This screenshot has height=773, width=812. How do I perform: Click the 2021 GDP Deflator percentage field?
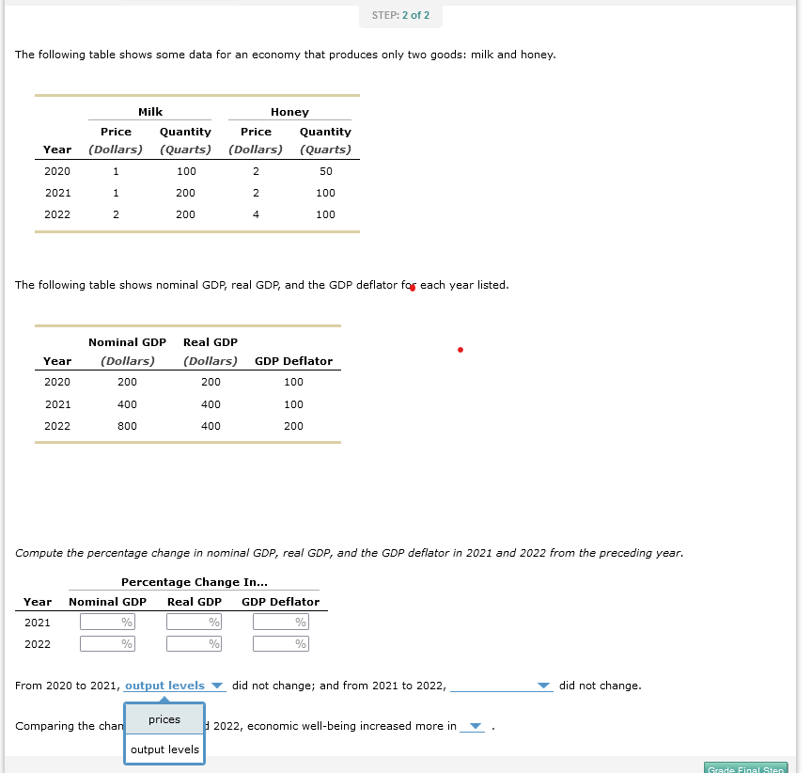[x=281, y=622]
